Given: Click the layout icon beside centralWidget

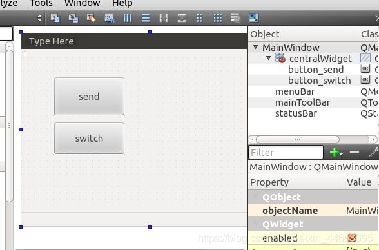Looking at the screenshot, I should pyautogui.click(x=280, y=58).
